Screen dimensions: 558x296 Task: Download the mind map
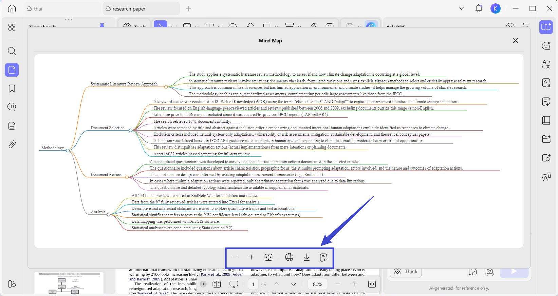[306, 257]
